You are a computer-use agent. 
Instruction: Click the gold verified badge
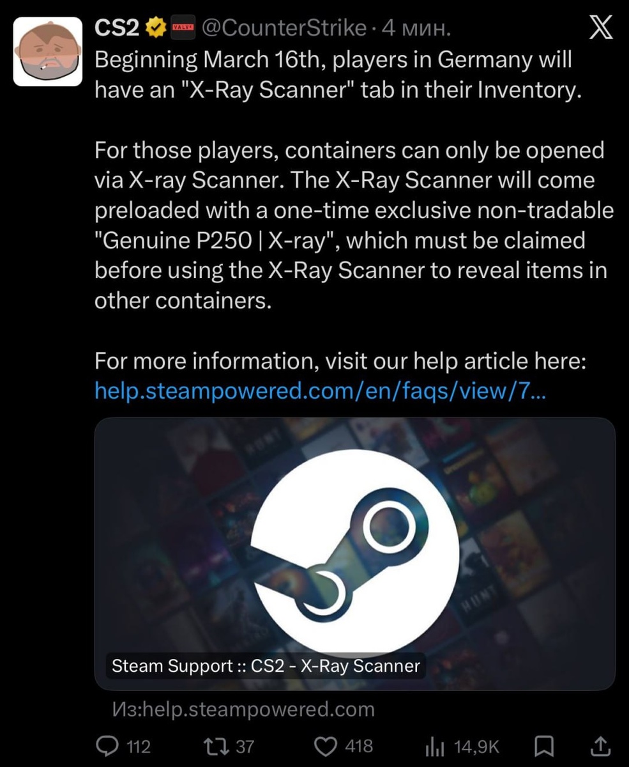(156, 28)
